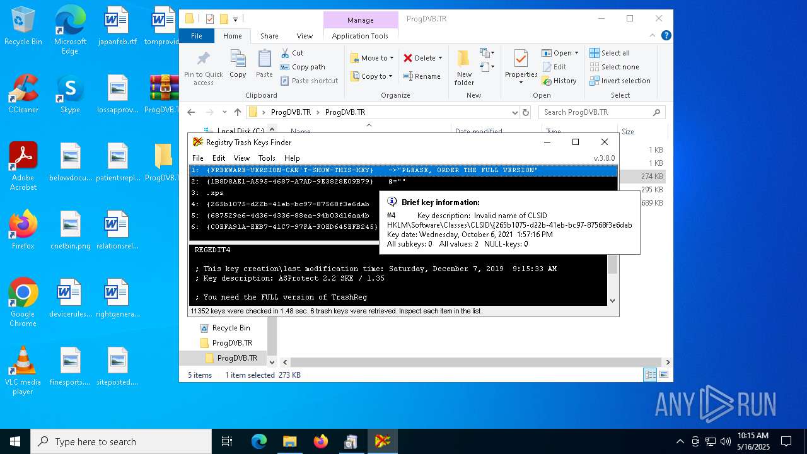
Task: Click the New folder icon
Action: [x=464, y=68]
